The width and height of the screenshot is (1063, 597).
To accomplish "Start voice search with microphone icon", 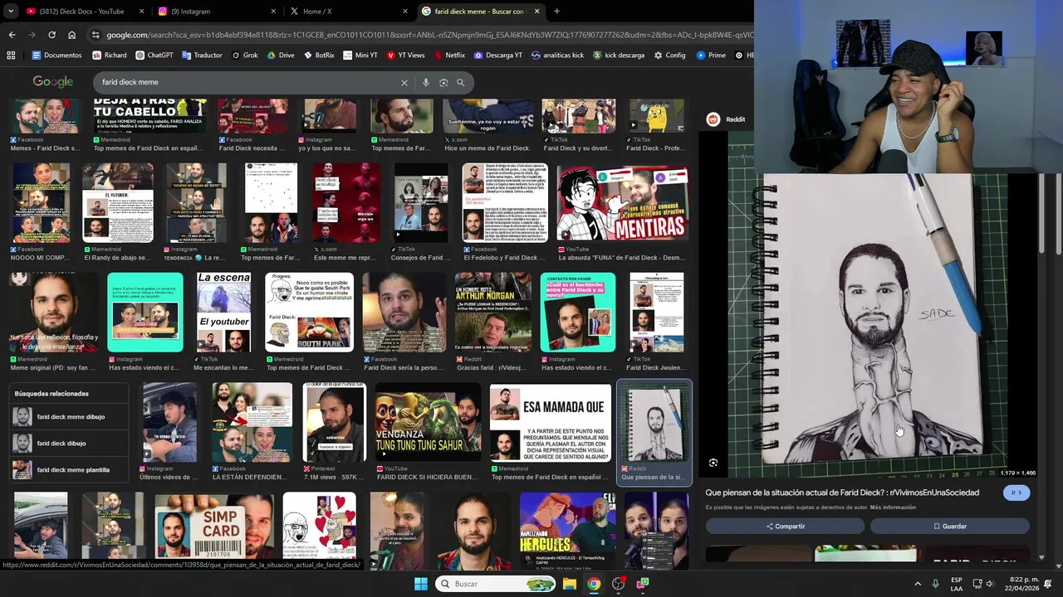I will (426, 82).
